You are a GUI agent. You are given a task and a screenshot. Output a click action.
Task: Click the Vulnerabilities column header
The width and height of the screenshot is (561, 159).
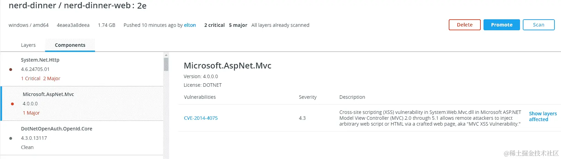pyautogui.click(x=200, y=97)
